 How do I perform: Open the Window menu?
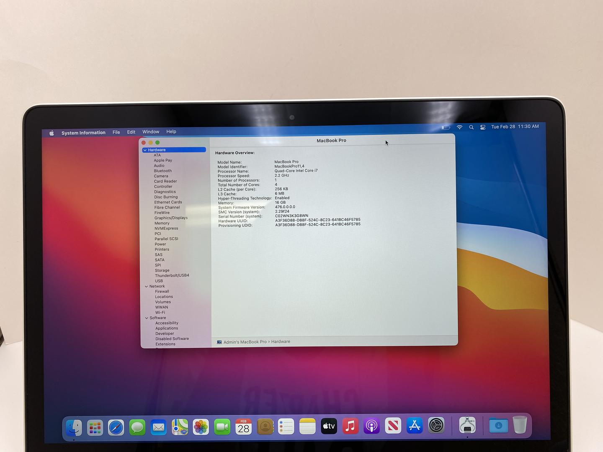point(150,132)
